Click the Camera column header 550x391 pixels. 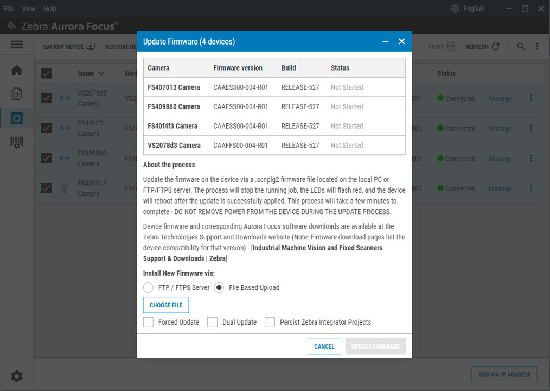(x=158, y=68)
